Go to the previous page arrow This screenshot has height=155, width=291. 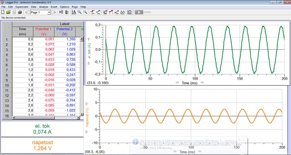click(27, 12)
